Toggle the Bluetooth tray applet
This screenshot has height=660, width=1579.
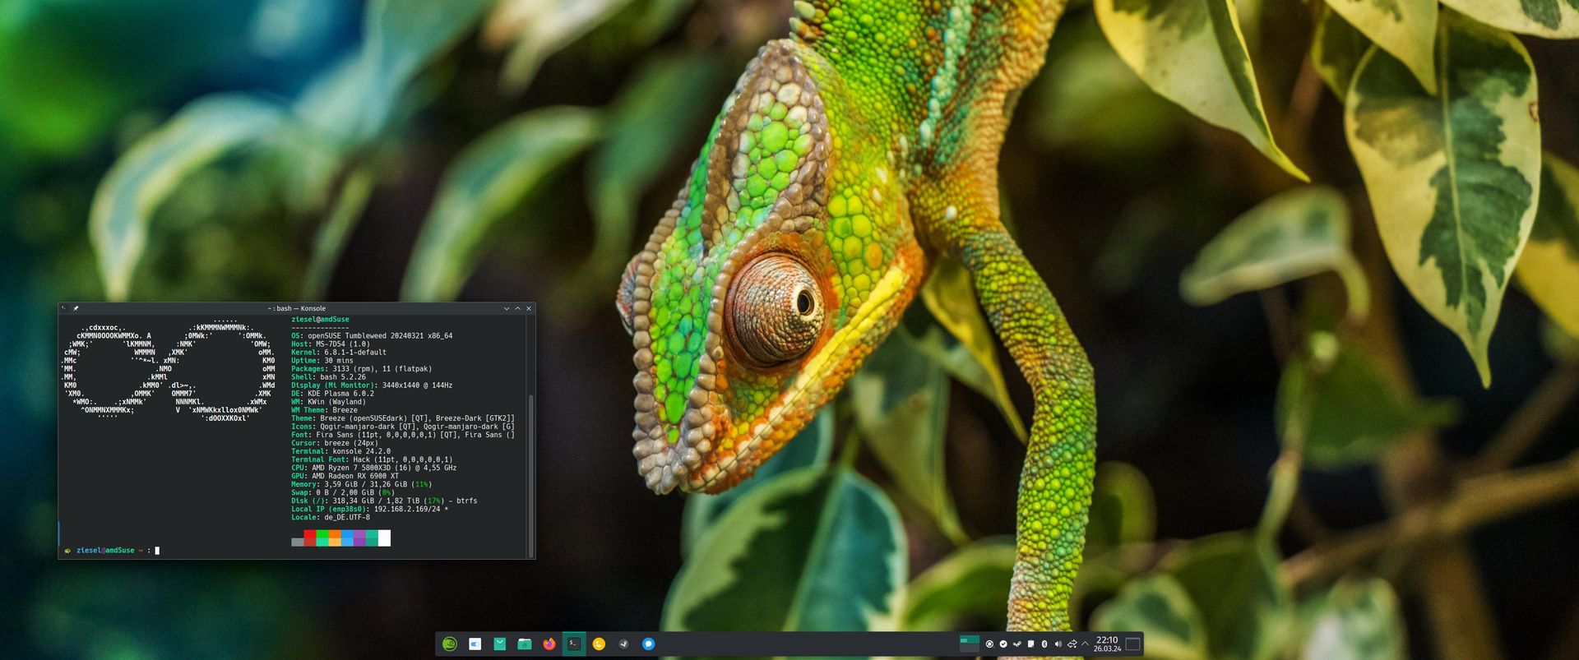(x=1044, y=644)
